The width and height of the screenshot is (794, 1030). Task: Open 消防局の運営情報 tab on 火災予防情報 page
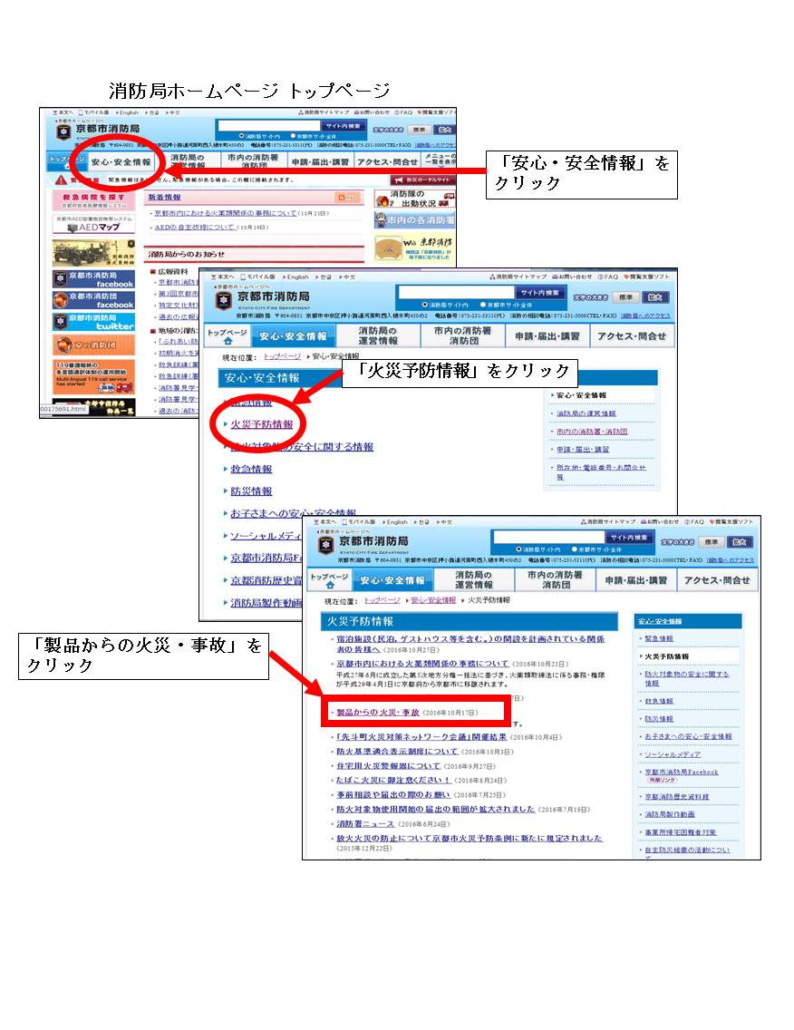(x=473, y=580)
